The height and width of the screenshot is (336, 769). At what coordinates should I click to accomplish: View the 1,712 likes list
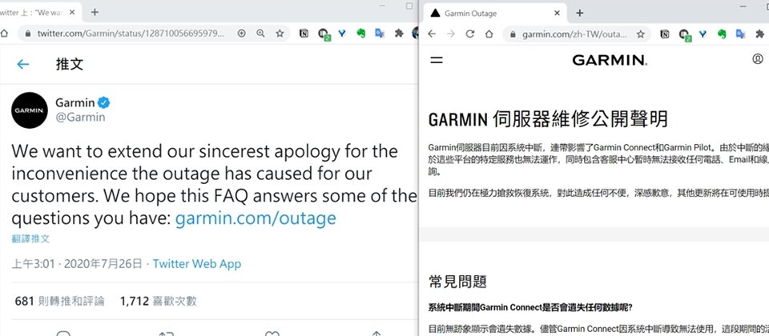point(158,301)
